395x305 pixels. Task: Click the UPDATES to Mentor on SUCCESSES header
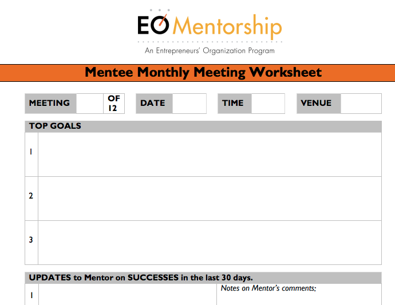[x=203, y=278]
